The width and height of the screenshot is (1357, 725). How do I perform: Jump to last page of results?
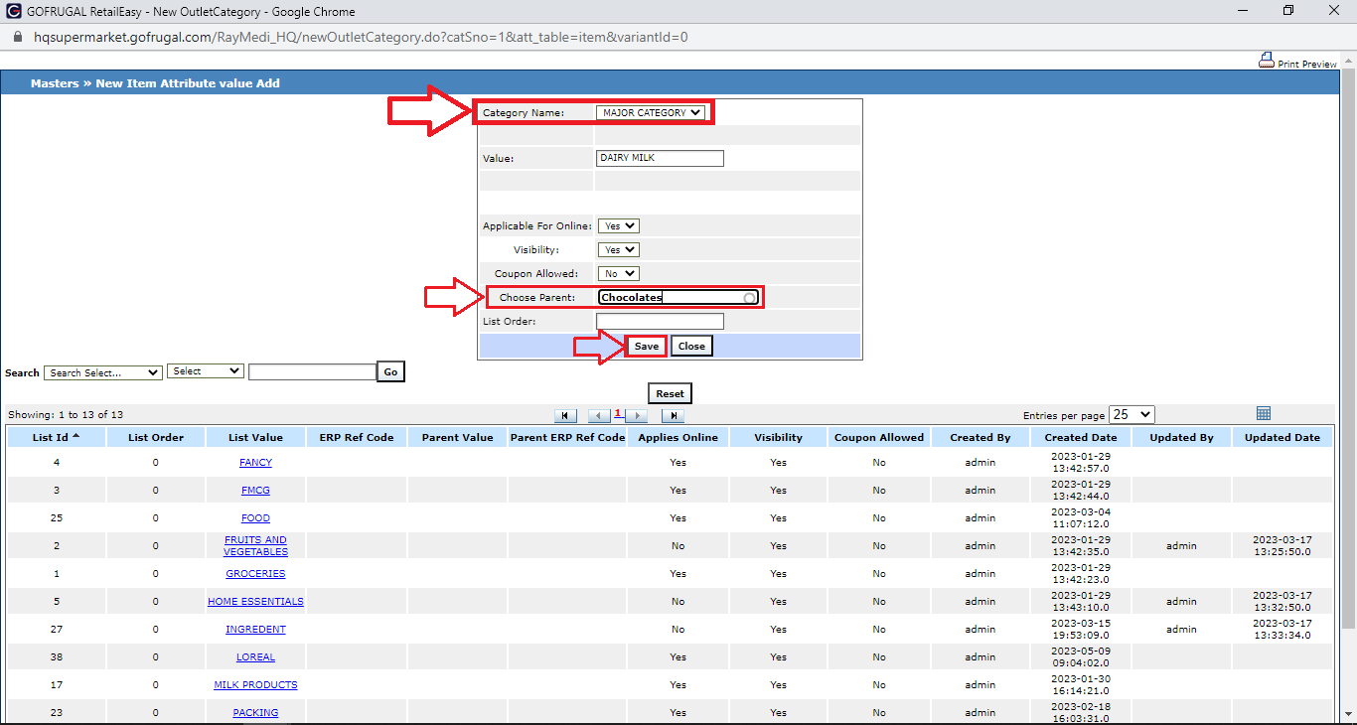673,416
